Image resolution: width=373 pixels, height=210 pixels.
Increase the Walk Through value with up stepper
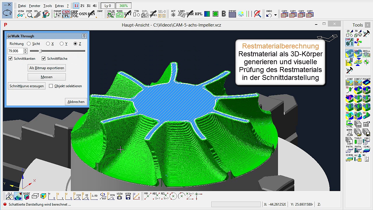click(25, 50)
